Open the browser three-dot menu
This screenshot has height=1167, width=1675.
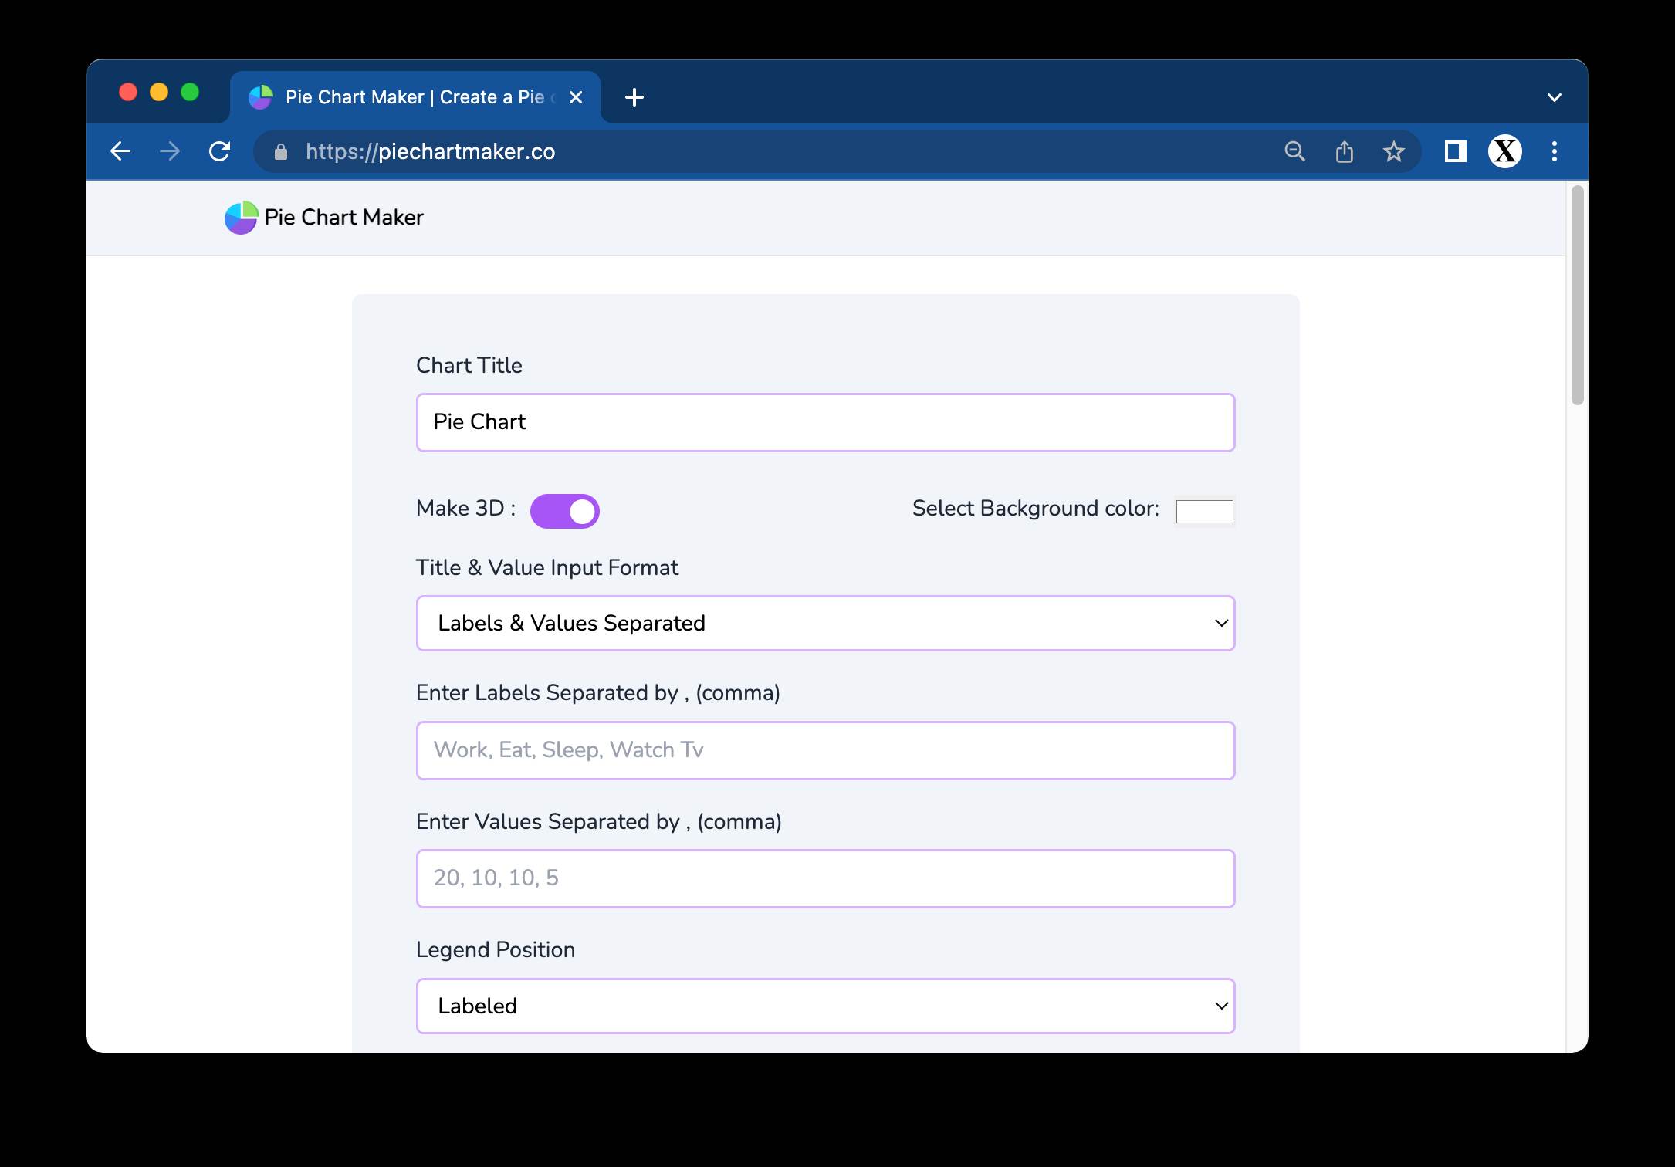[x=1555, y=151]
